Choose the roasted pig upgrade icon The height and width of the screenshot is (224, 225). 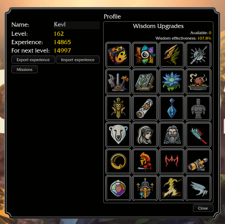(198, 81)
